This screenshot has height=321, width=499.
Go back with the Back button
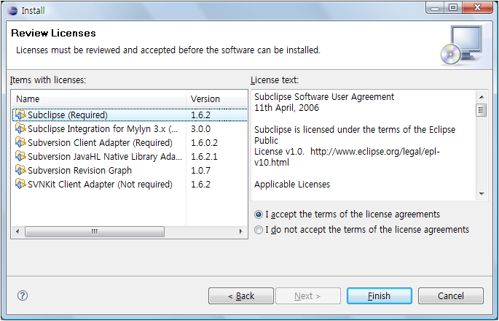click(x=241, y=295)
